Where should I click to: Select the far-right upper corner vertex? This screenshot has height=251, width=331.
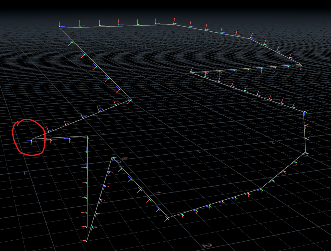[301, 65]
